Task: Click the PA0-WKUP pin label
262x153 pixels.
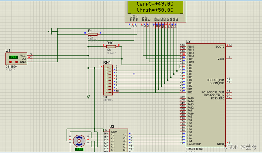Action: 194,144
